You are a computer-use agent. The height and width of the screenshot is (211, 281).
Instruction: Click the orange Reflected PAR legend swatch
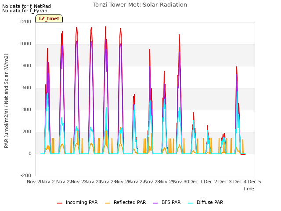(x=107, y=203)
